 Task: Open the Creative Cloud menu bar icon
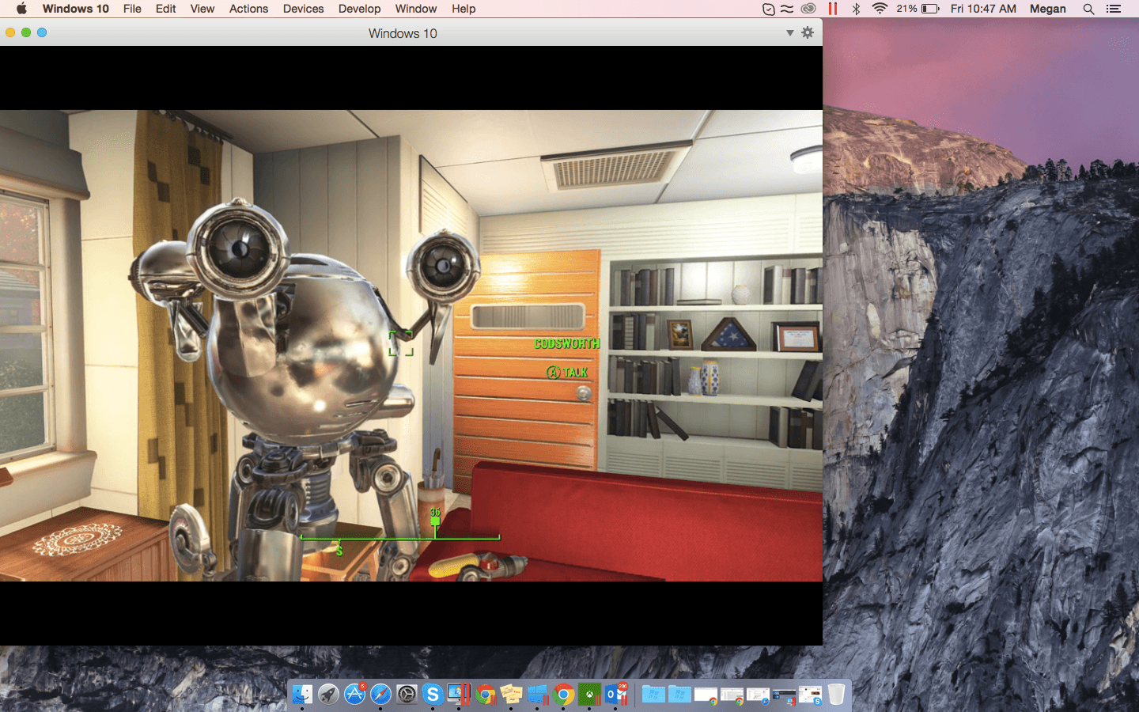(808, 9)
